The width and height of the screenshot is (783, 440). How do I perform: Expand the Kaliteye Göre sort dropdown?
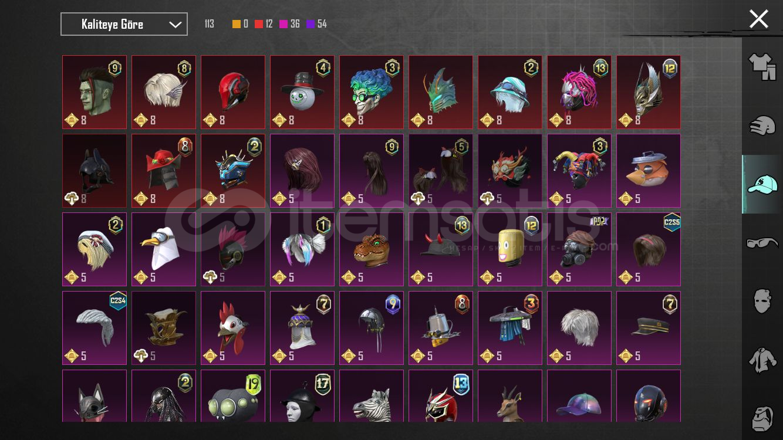point(124,24)
